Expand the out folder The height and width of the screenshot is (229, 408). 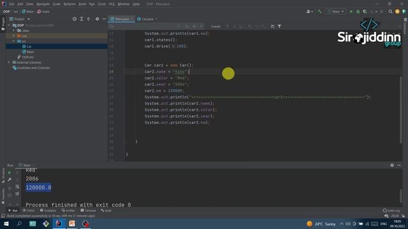tap(14, 36)
